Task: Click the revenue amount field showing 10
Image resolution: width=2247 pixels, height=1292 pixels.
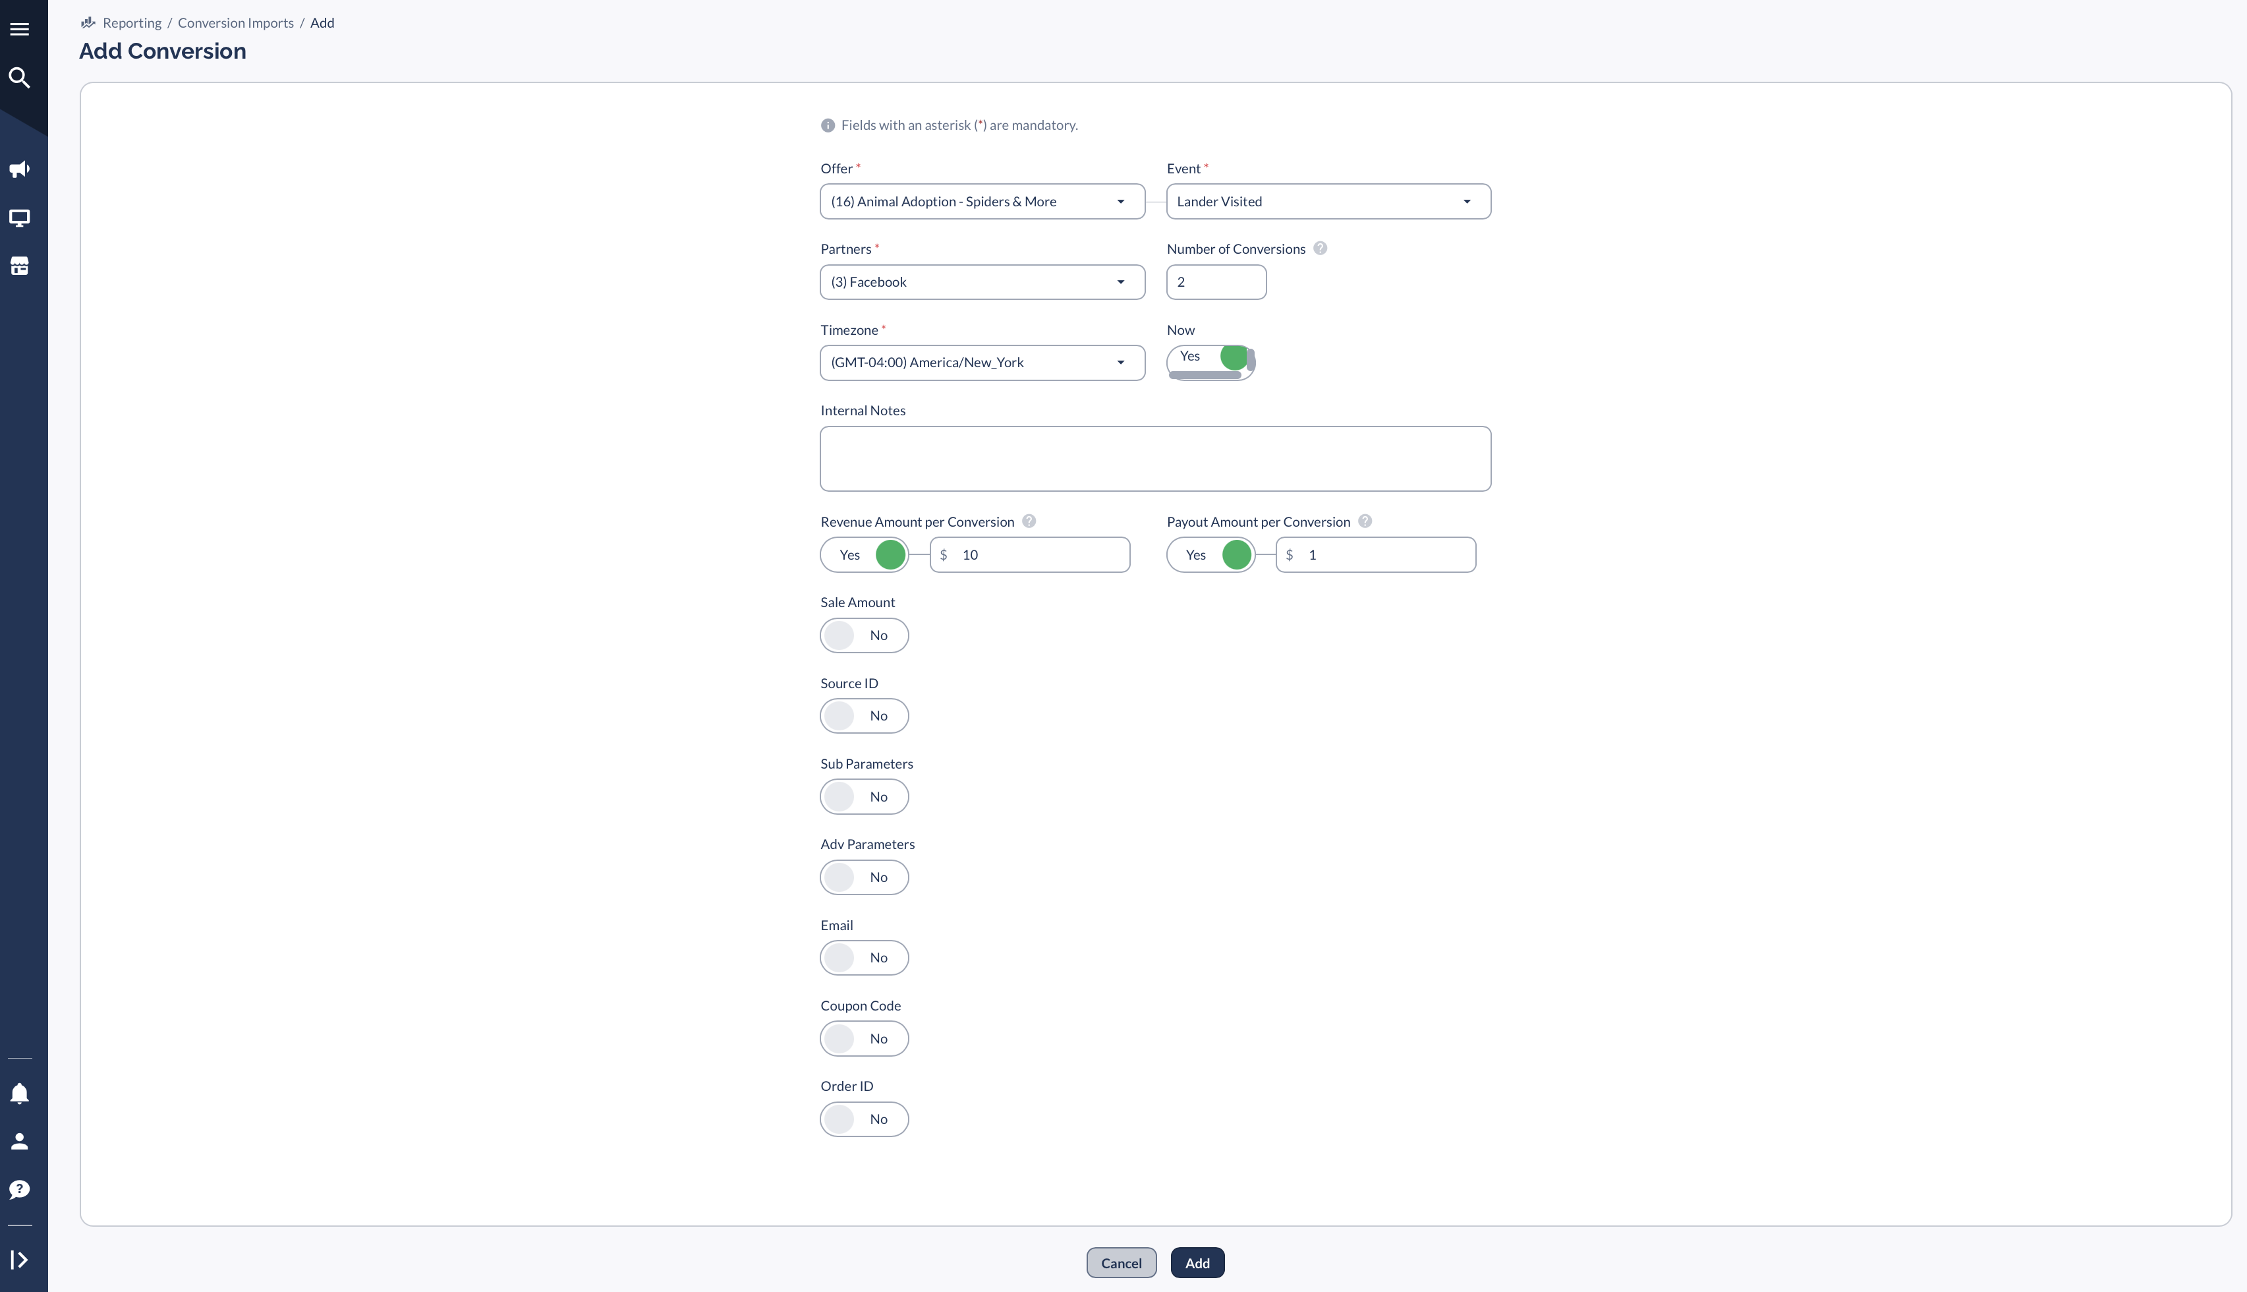Action: 1031,554
